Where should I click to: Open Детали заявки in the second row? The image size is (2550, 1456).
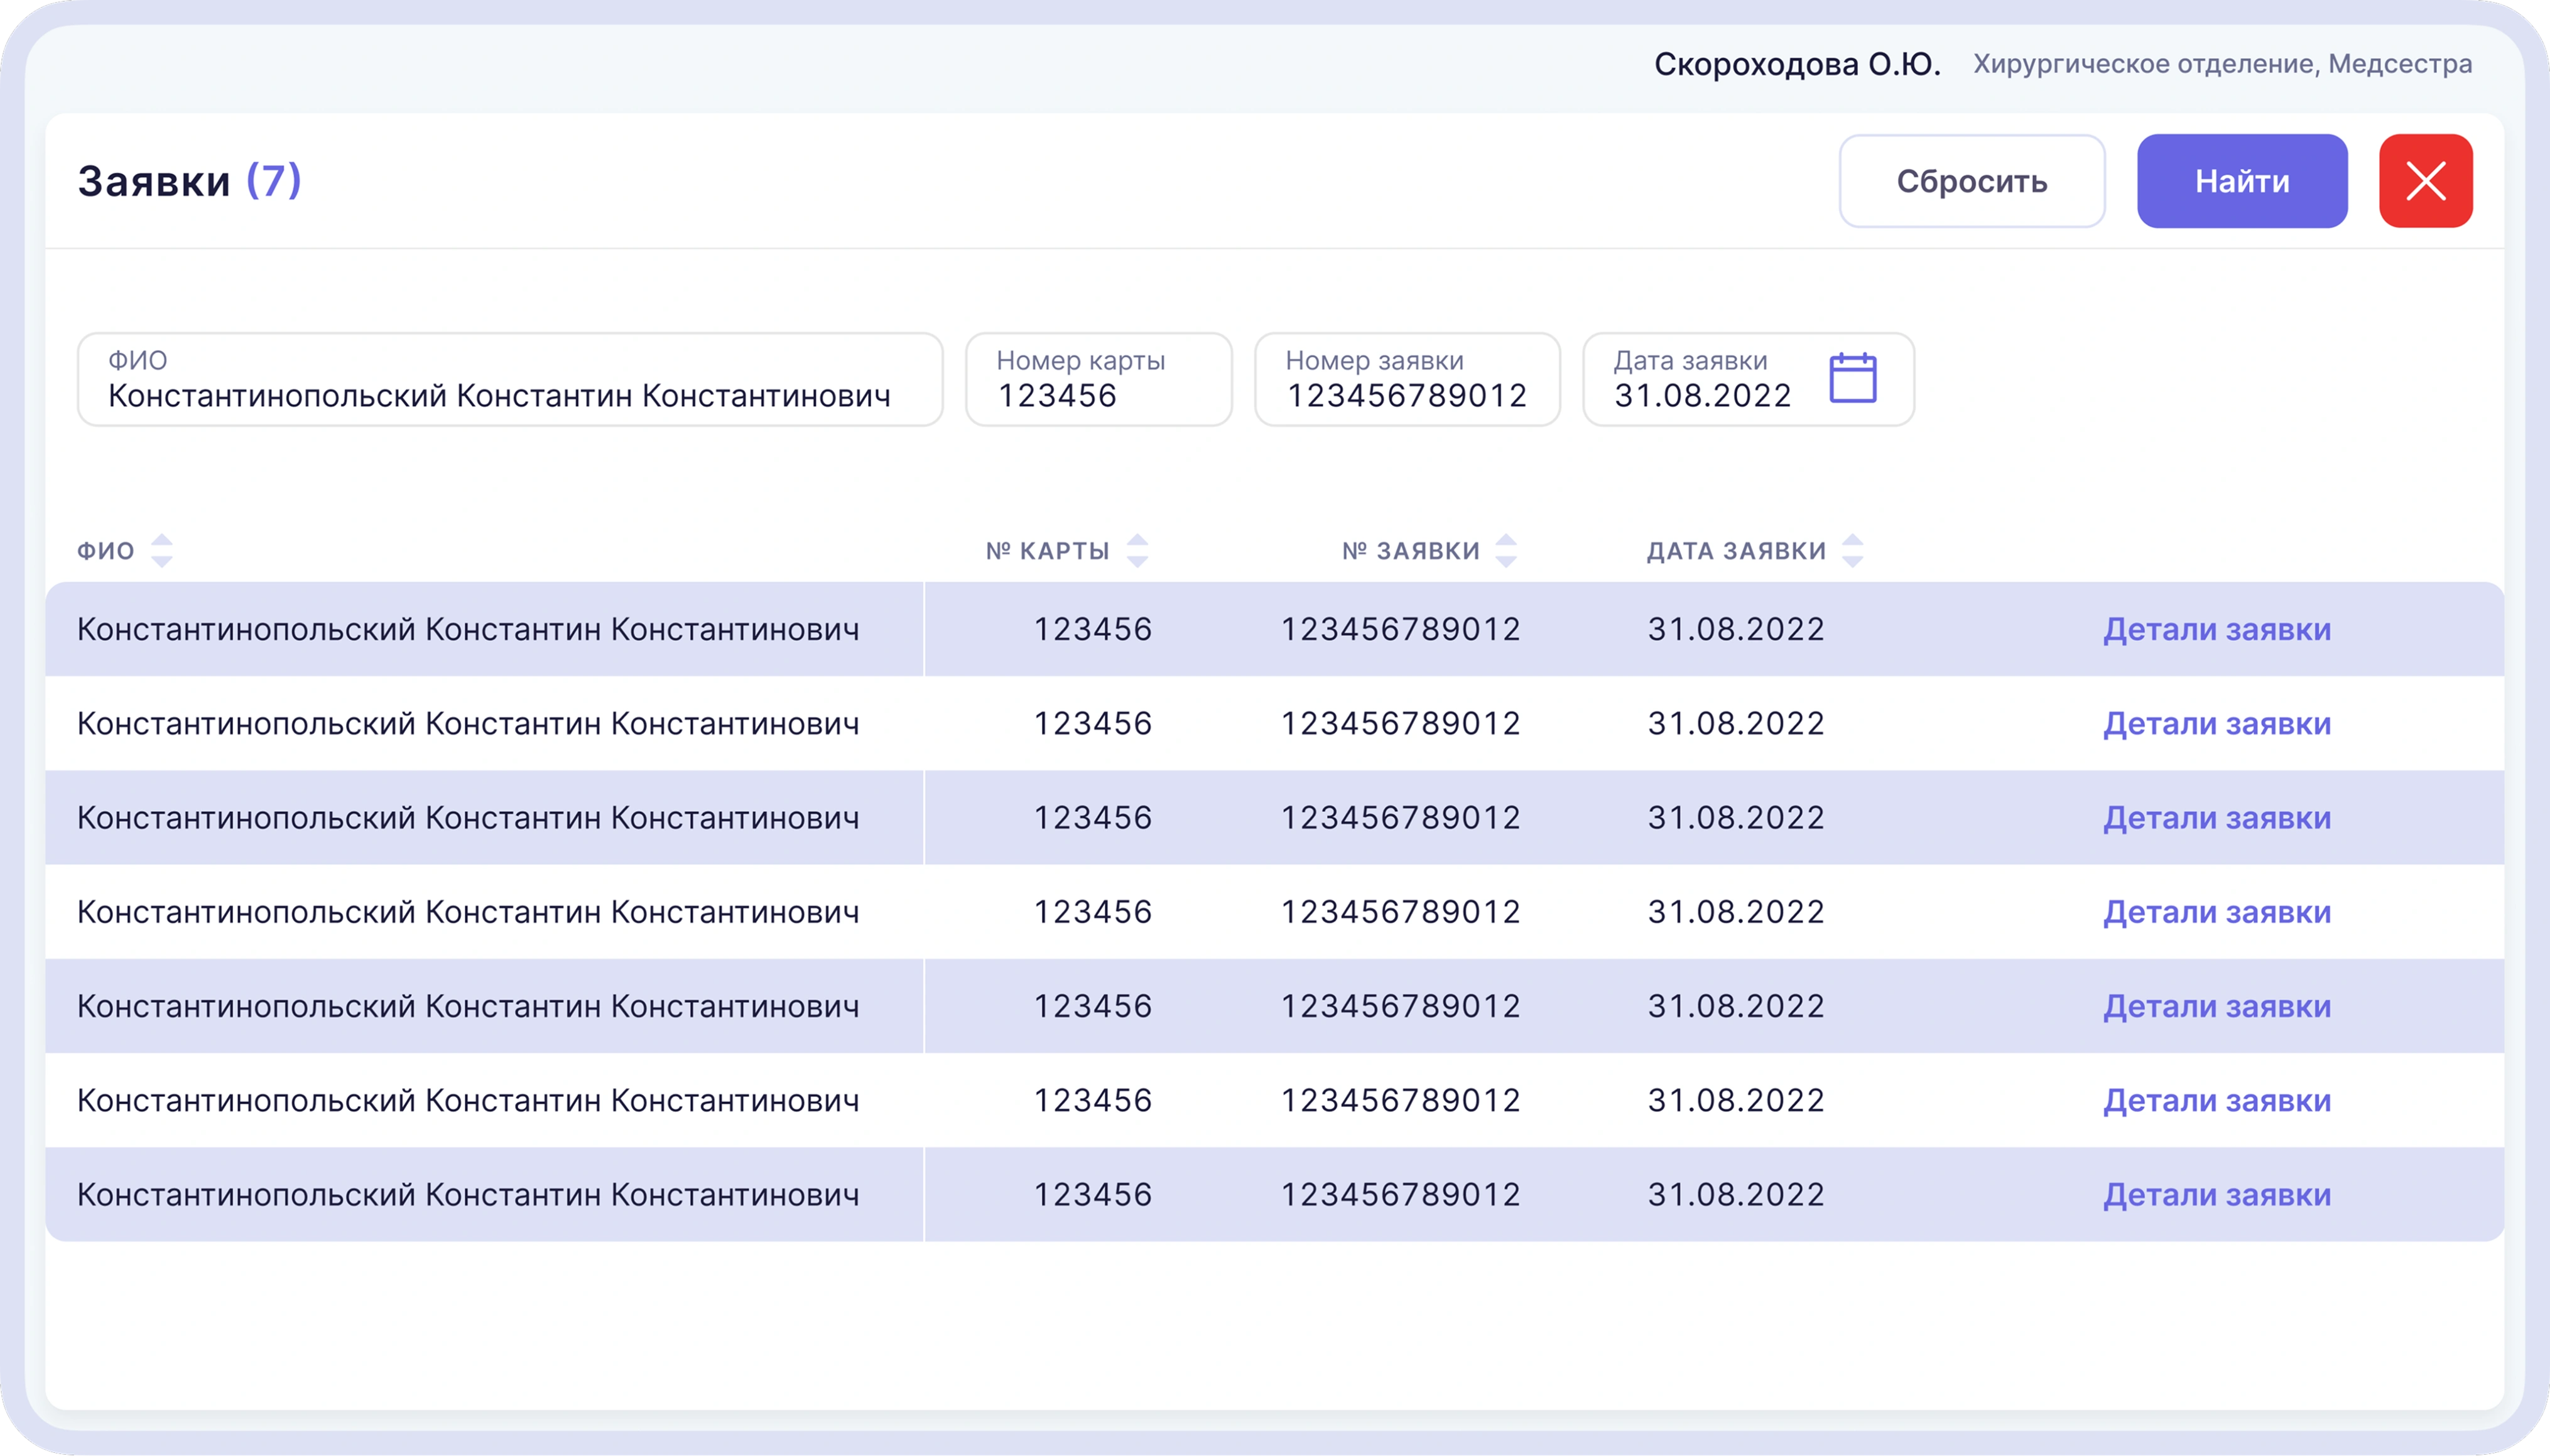(x=2217, y=723)
